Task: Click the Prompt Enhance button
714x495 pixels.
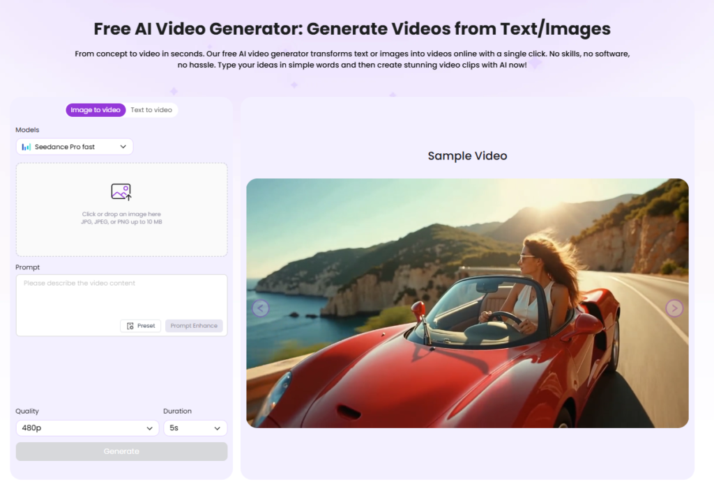Action: (194, 326)
